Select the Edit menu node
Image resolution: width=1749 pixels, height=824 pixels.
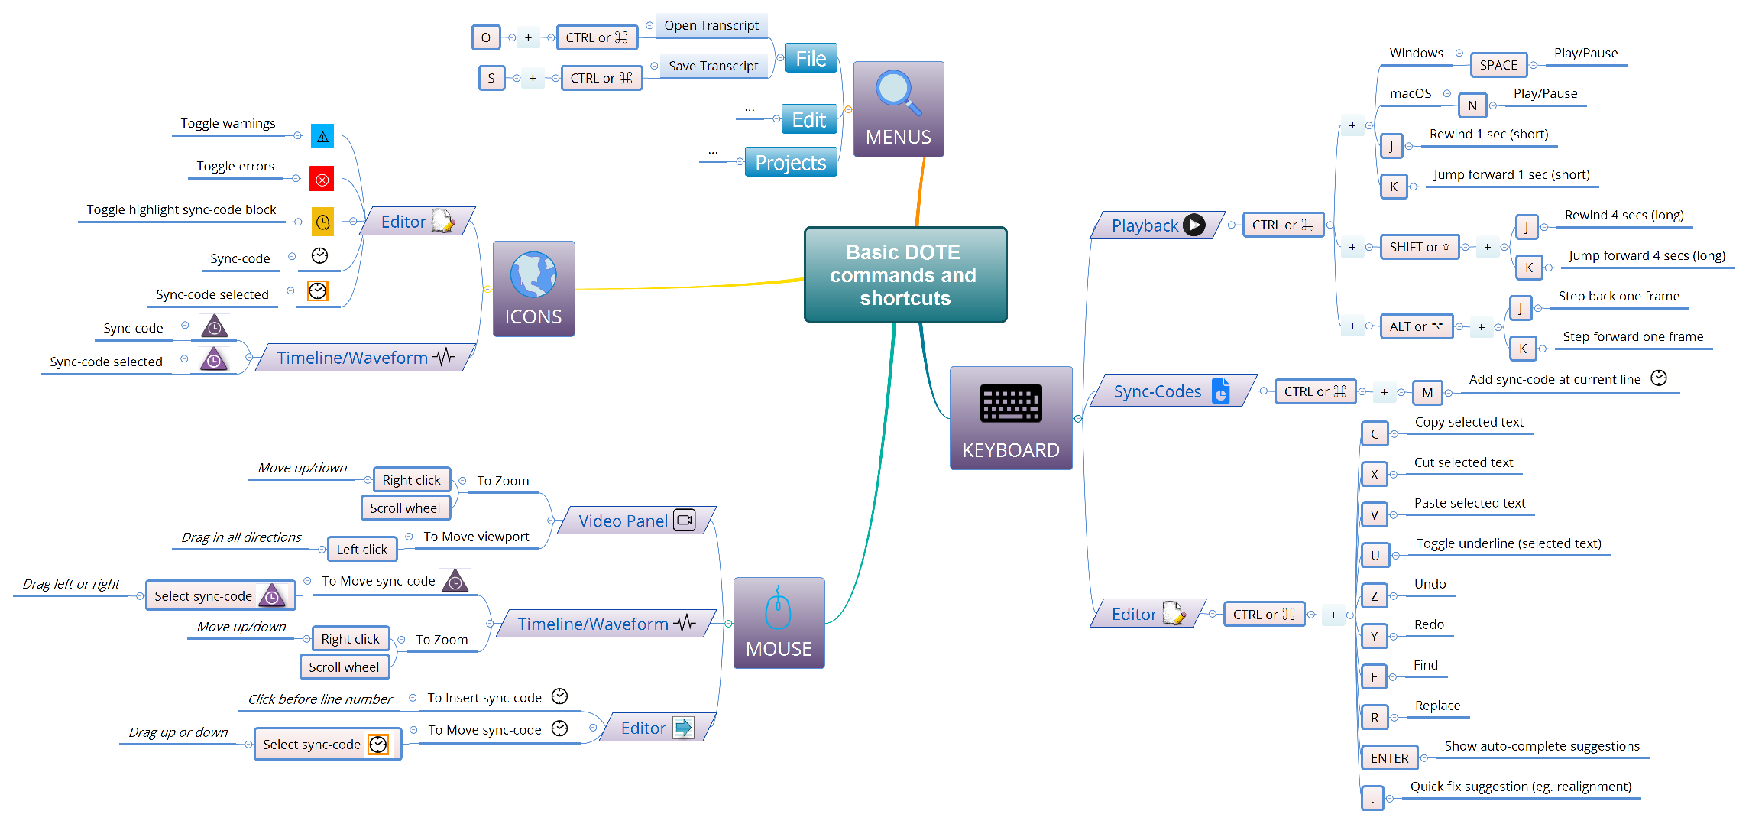point(809,119)
